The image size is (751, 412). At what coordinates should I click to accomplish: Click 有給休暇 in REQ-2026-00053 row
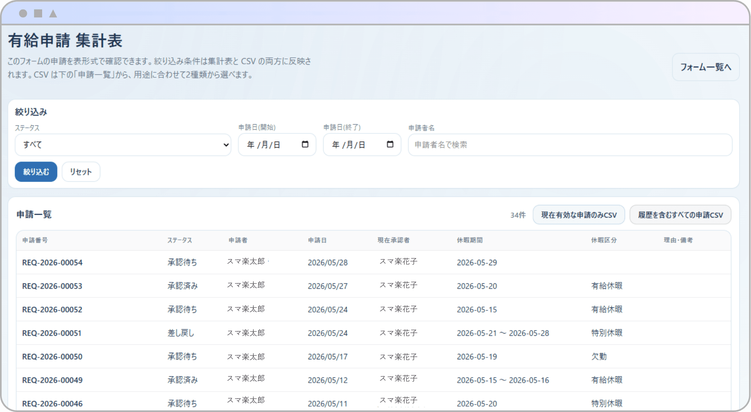tap(606, 286)
